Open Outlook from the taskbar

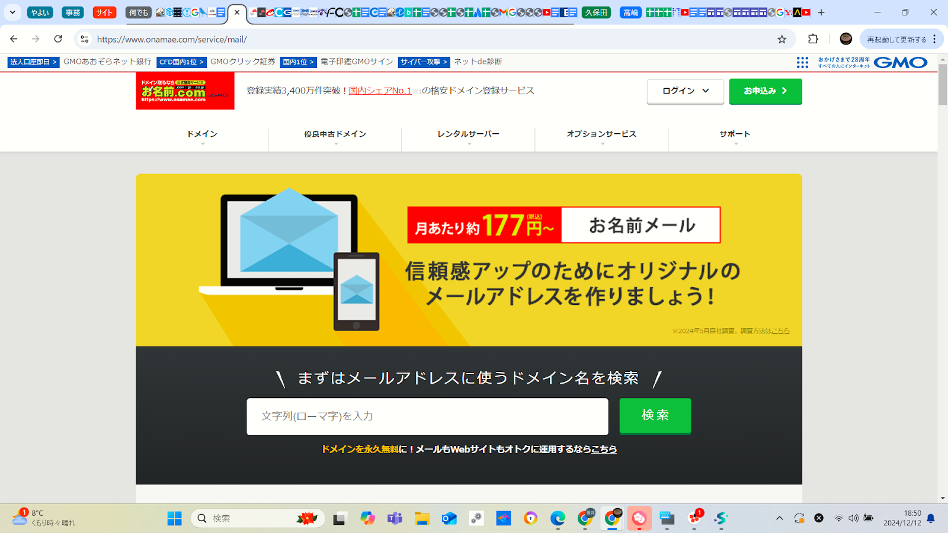(449, 519)
